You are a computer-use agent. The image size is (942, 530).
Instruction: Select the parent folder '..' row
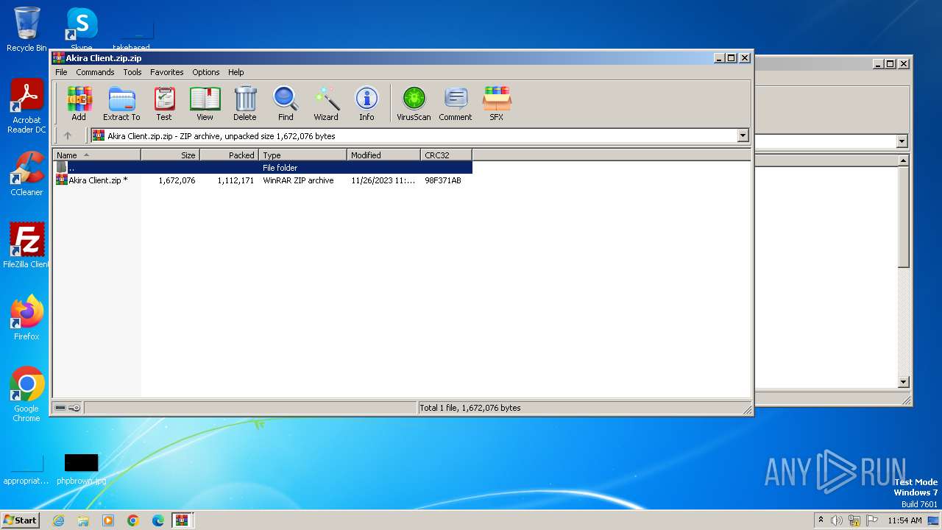pyautogui.click(x=263, y=168)
